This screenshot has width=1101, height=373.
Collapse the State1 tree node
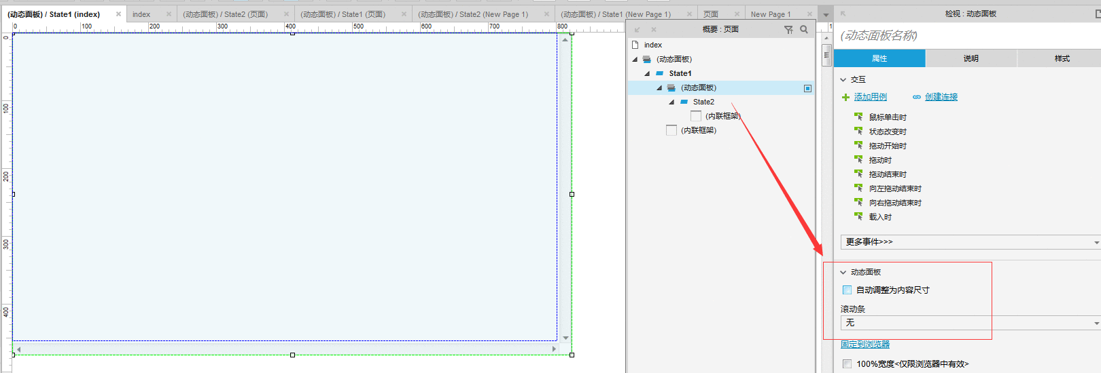(x=648, y=73)
